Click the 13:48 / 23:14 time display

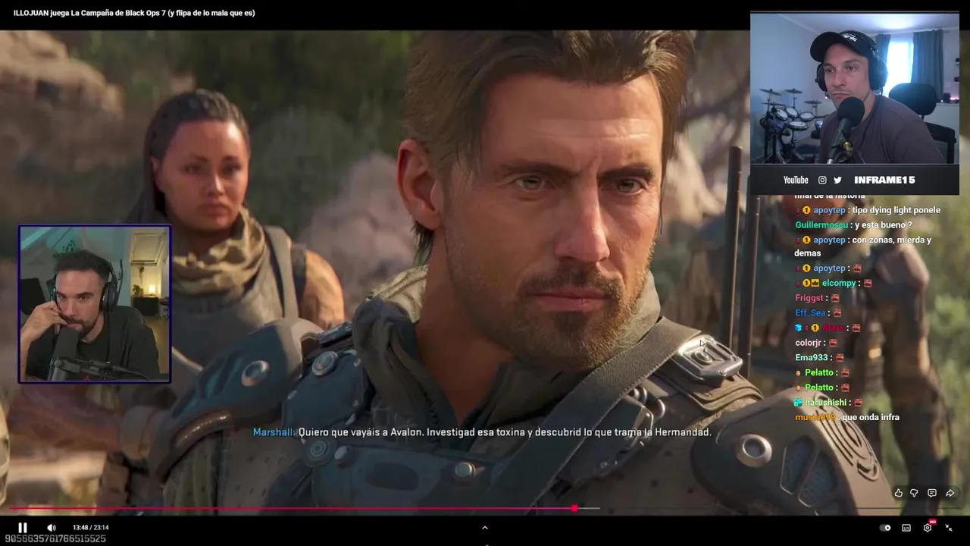[90, 528]
